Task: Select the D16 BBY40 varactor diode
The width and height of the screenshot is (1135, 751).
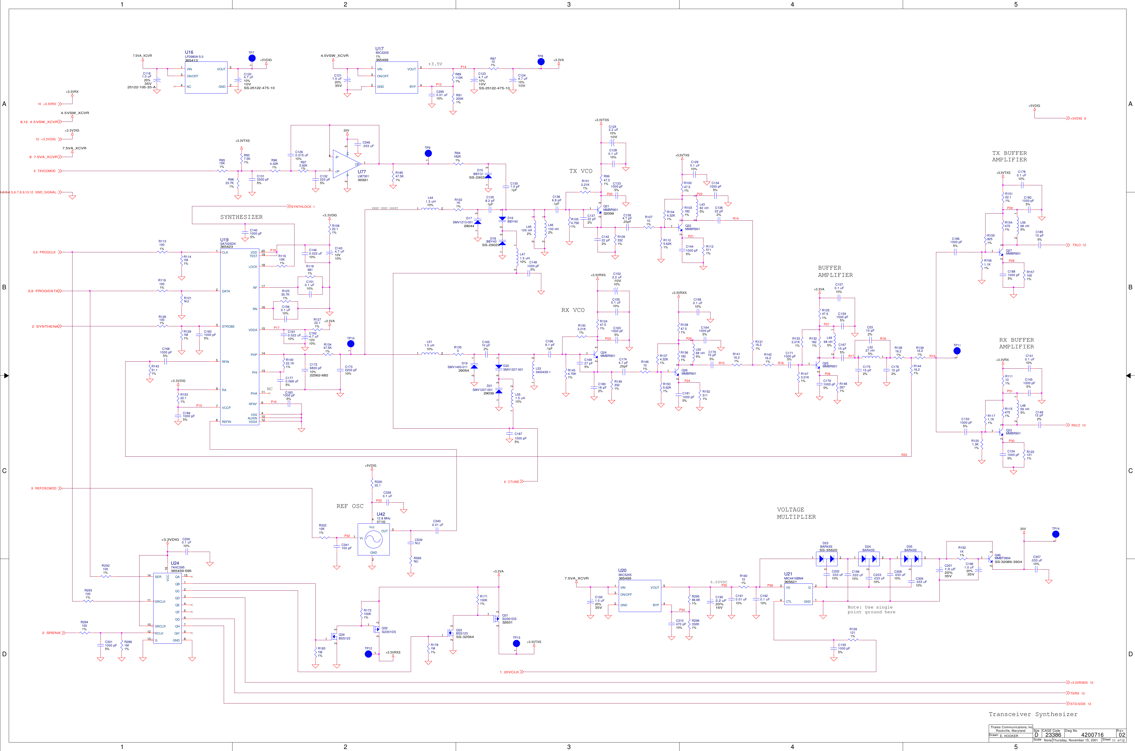Action: (502, 219)
